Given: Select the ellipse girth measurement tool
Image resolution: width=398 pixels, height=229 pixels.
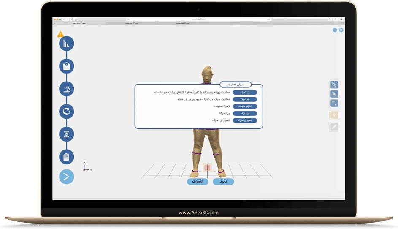Looking at the screenshot, I should coord(334,85).
